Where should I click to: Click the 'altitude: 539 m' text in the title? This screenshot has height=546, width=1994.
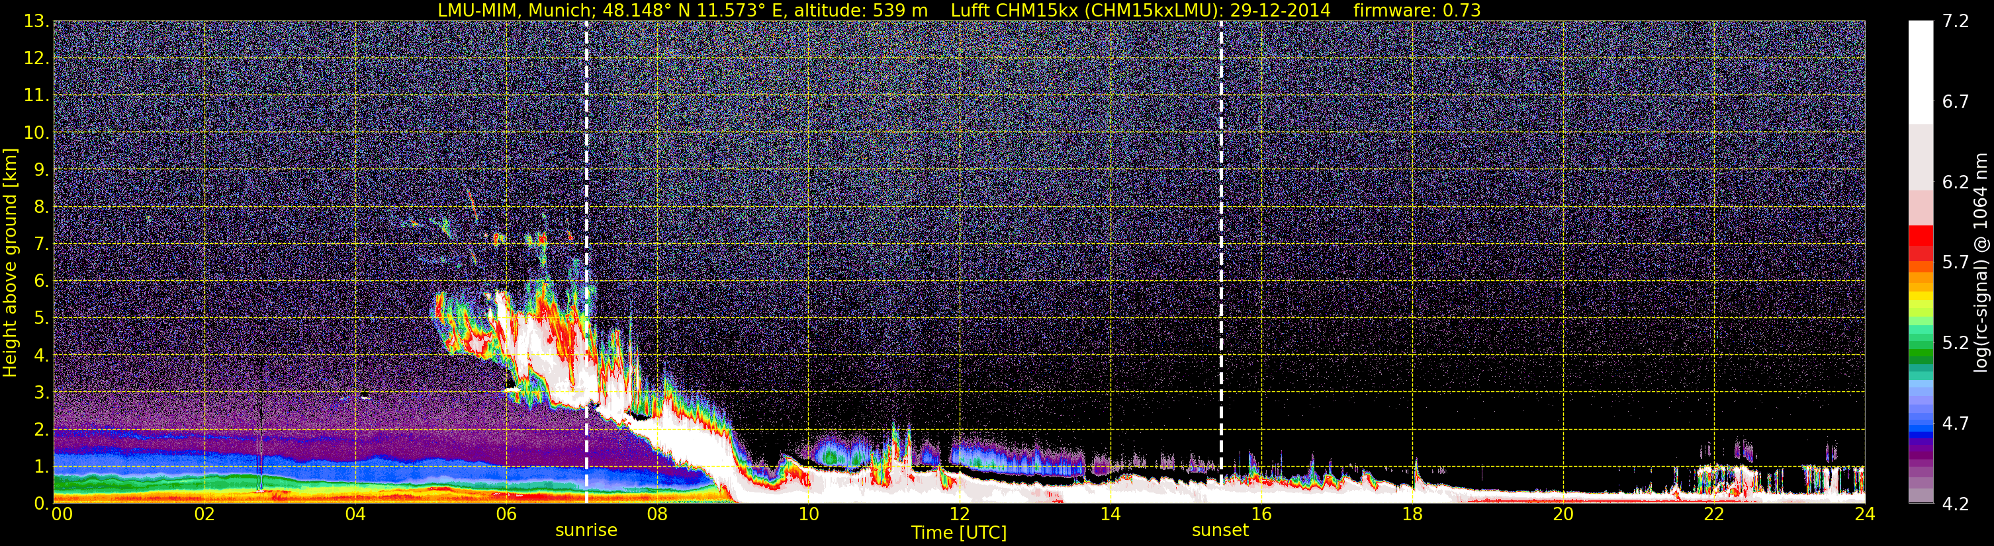[861, 10]
